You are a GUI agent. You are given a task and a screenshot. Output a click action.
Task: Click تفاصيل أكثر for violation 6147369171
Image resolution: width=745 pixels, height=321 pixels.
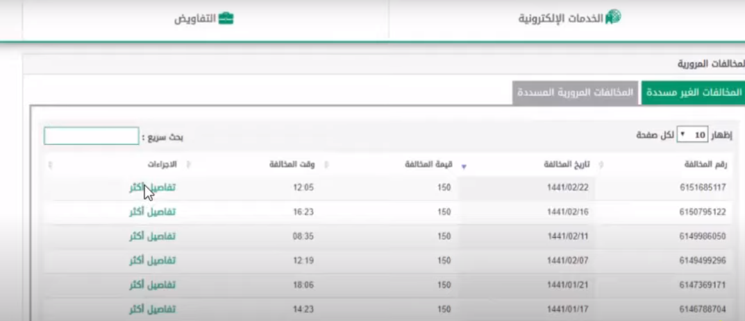point(152,285)
